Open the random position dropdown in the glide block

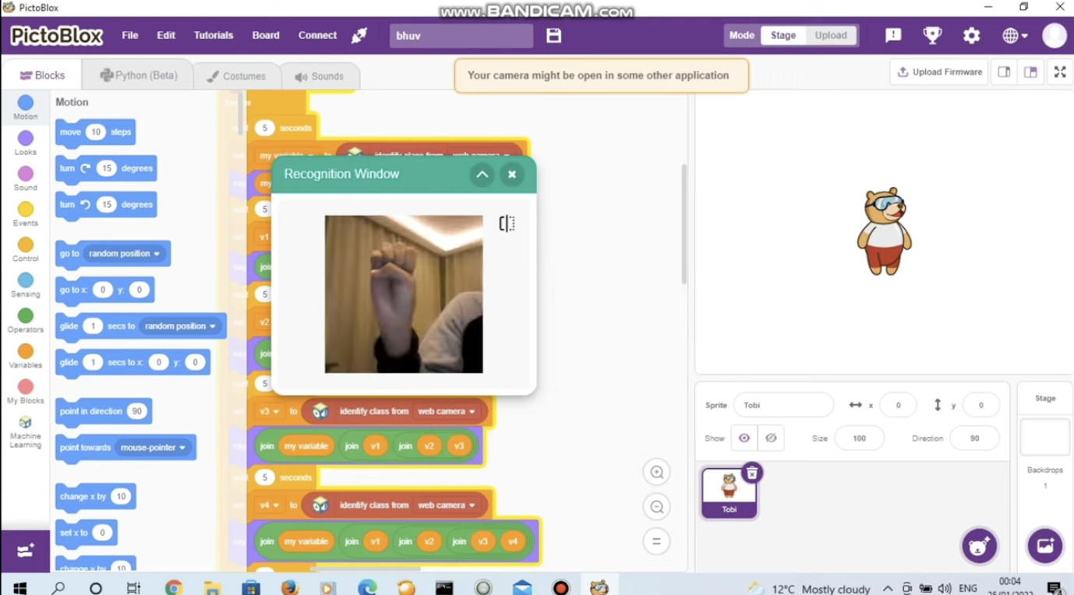point(180,326)
